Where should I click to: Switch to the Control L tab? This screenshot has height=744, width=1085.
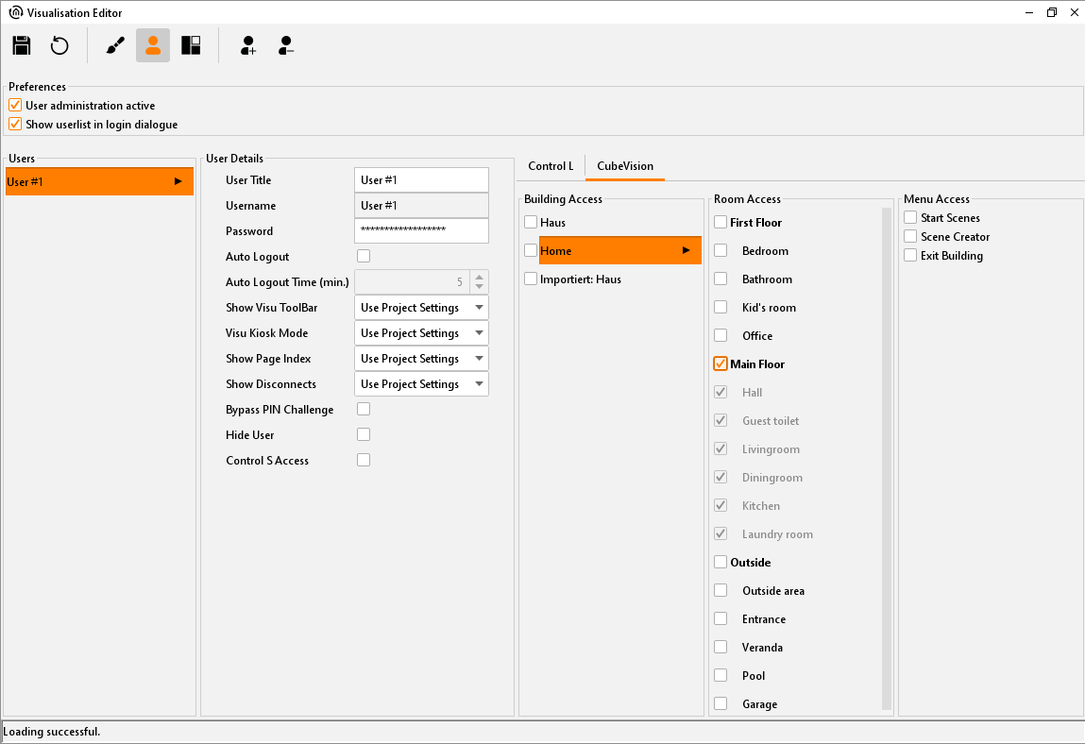(551, 166)
